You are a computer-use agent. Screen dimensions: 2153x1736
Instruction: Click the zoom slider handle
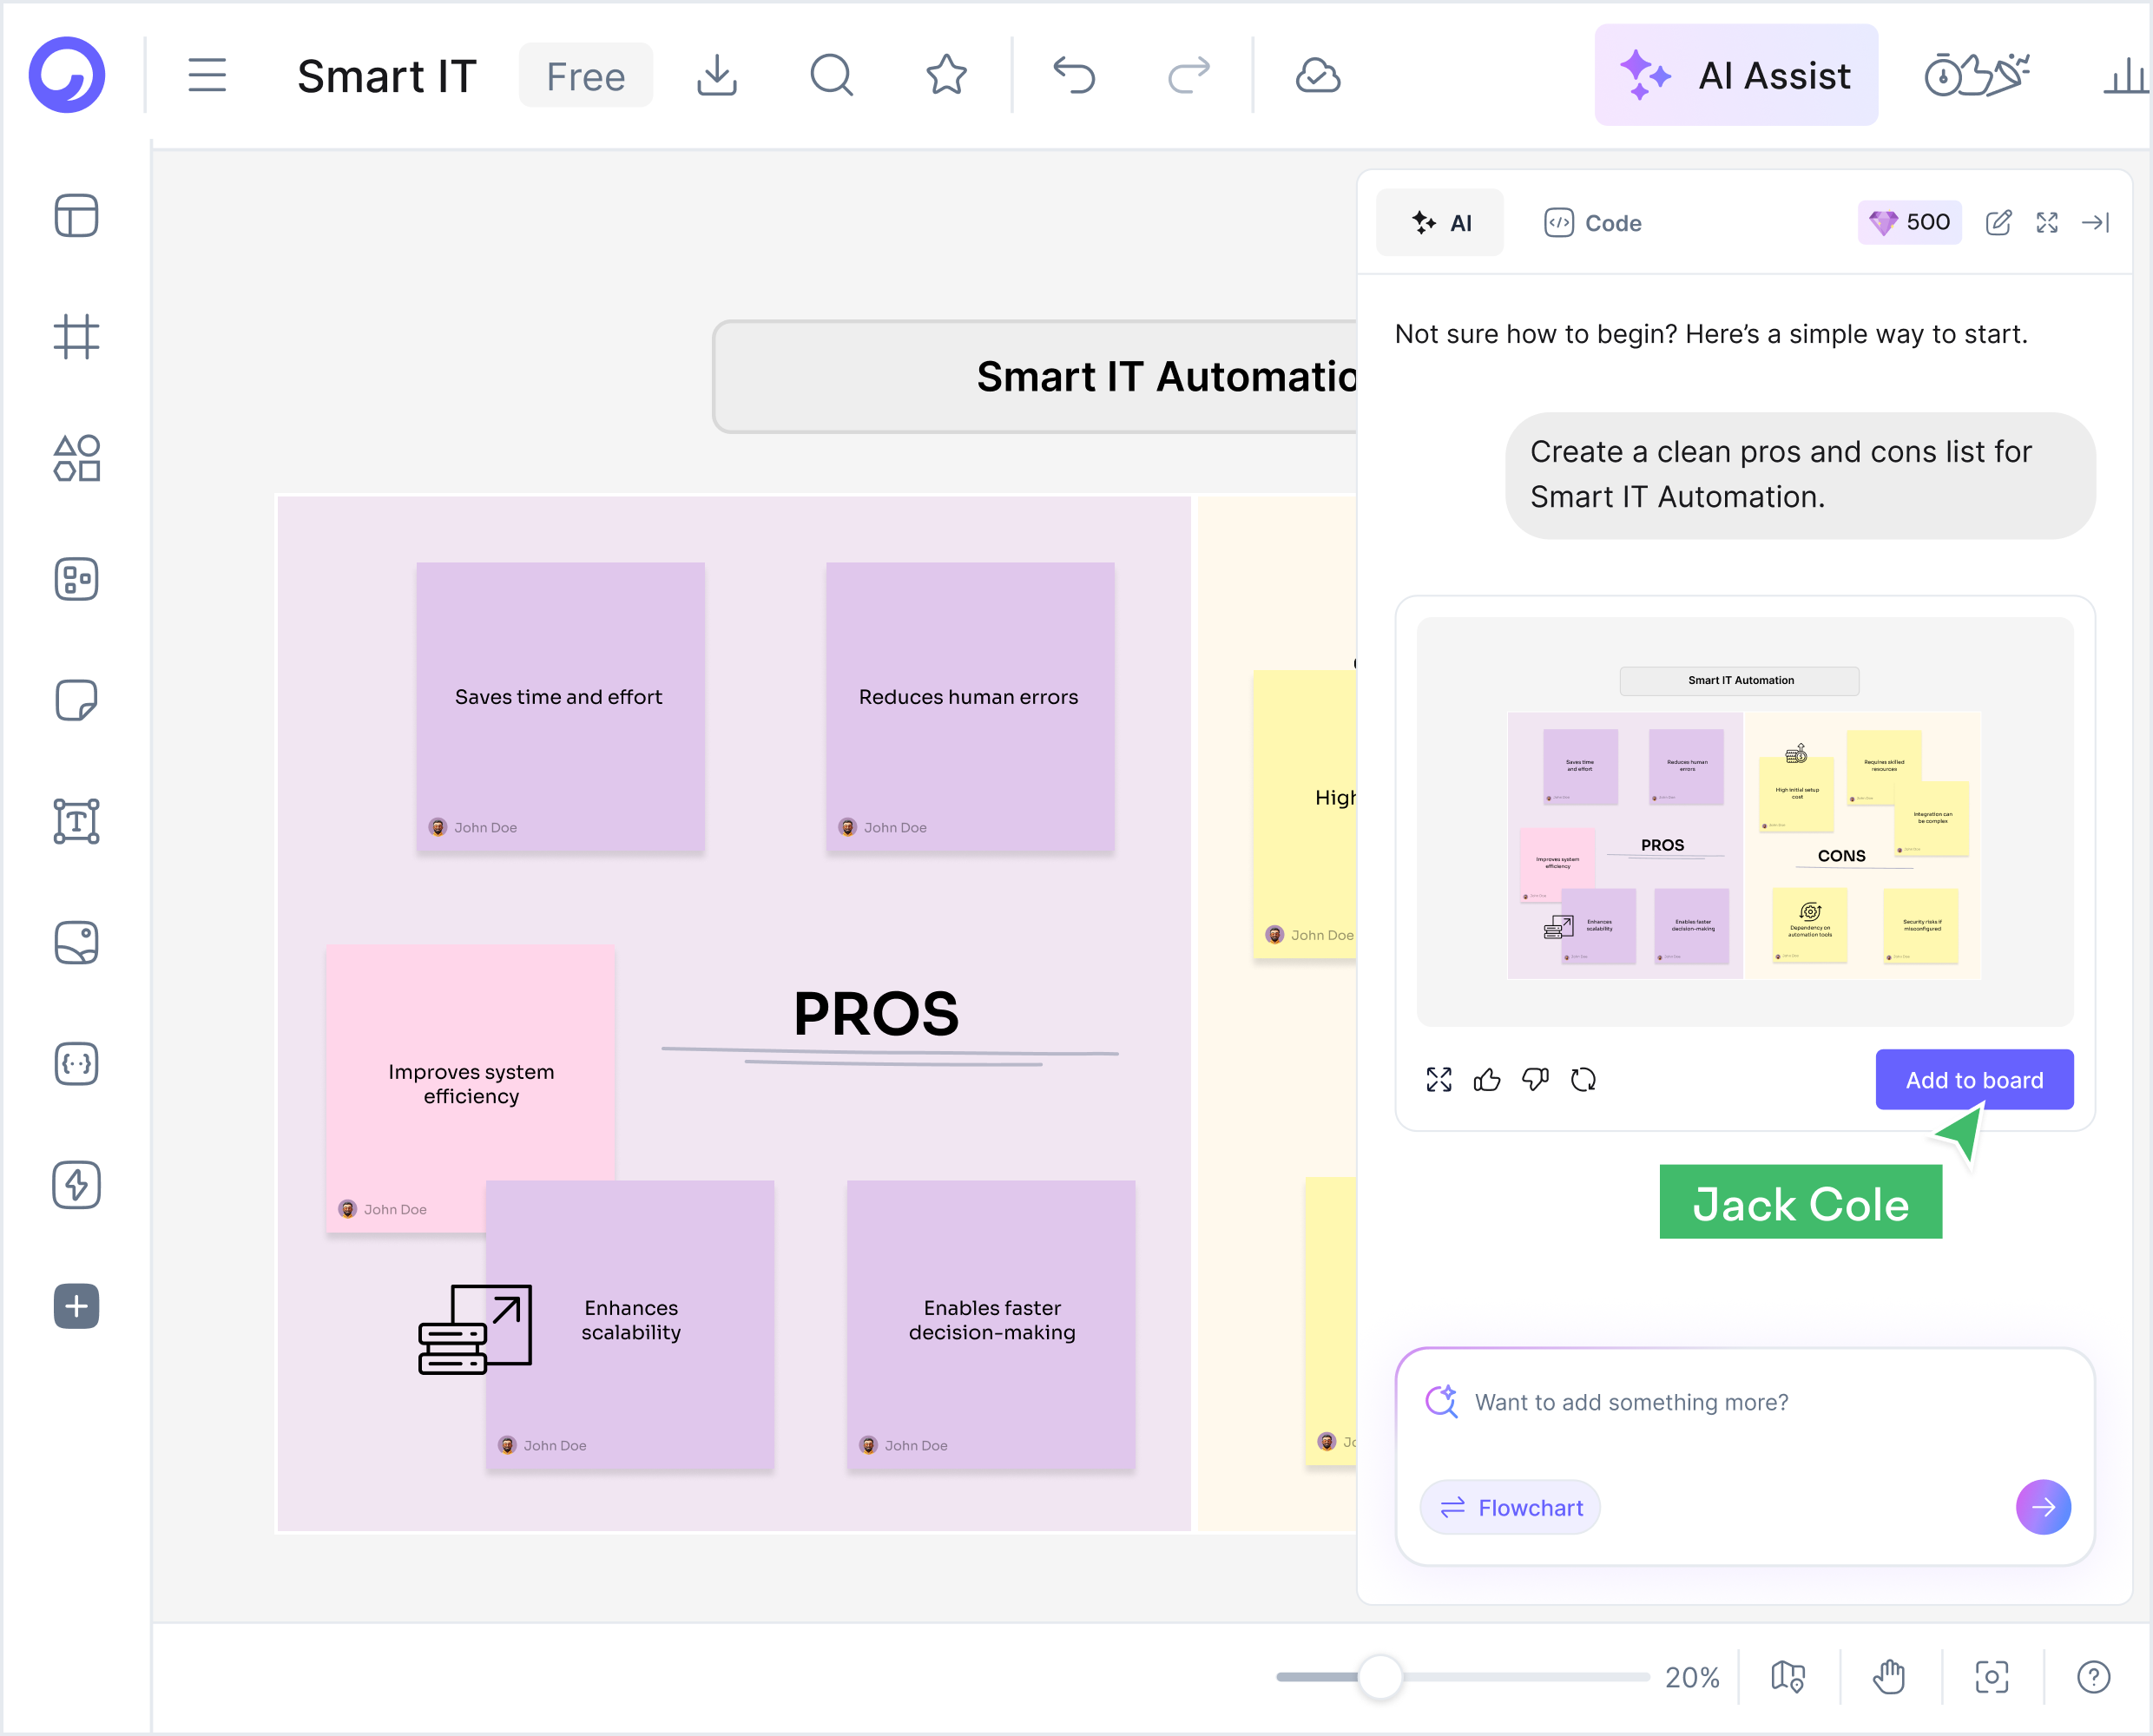pos(1380,1676)
